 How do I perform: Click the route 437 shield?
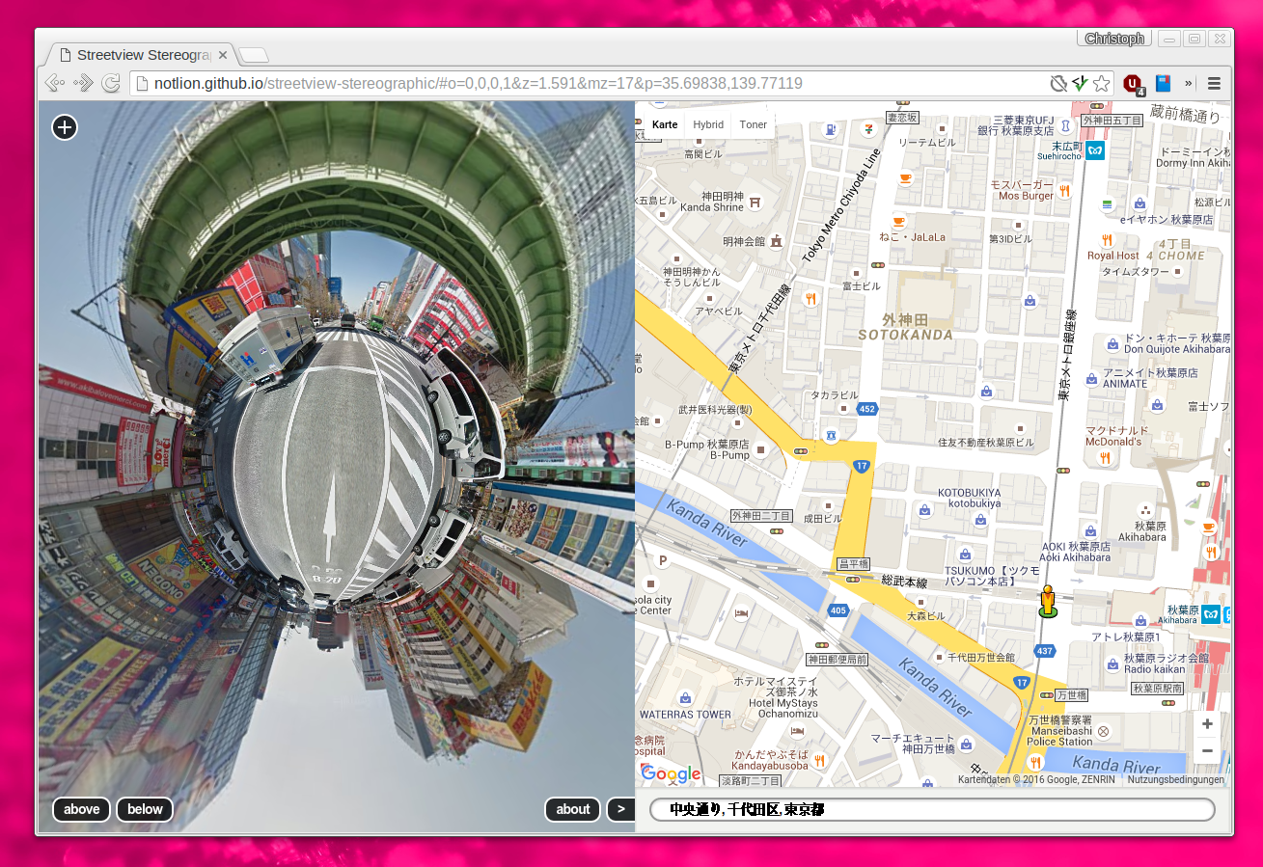(x=1045, y=652)
